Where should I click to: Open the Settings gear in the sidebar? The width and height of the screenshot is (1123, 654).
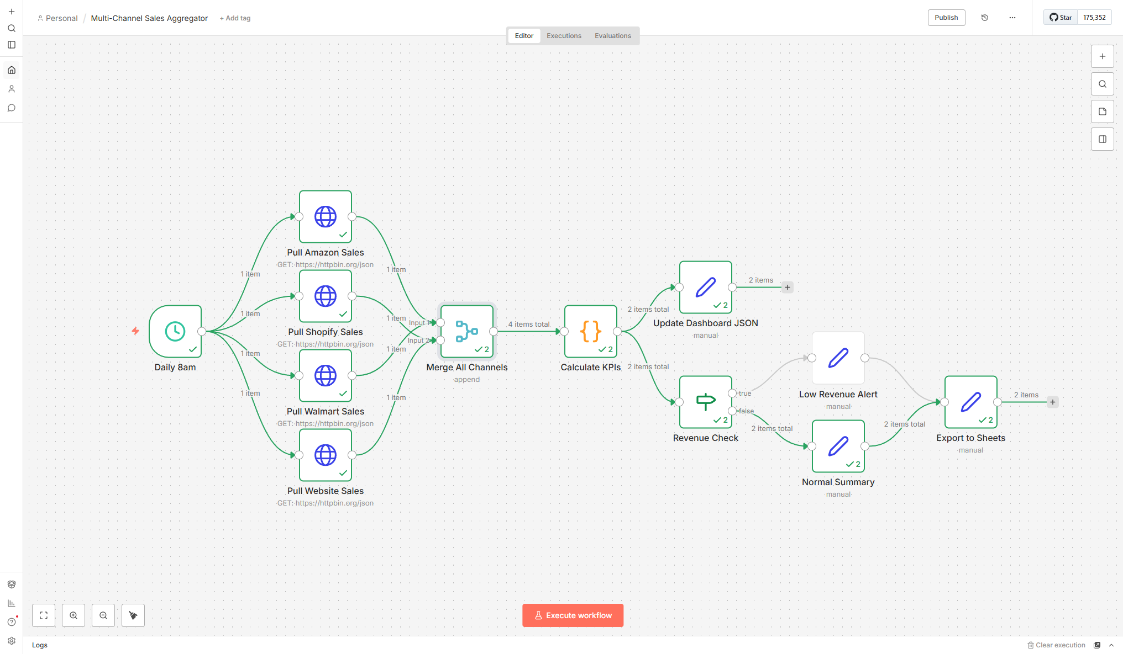pos(12,641)
